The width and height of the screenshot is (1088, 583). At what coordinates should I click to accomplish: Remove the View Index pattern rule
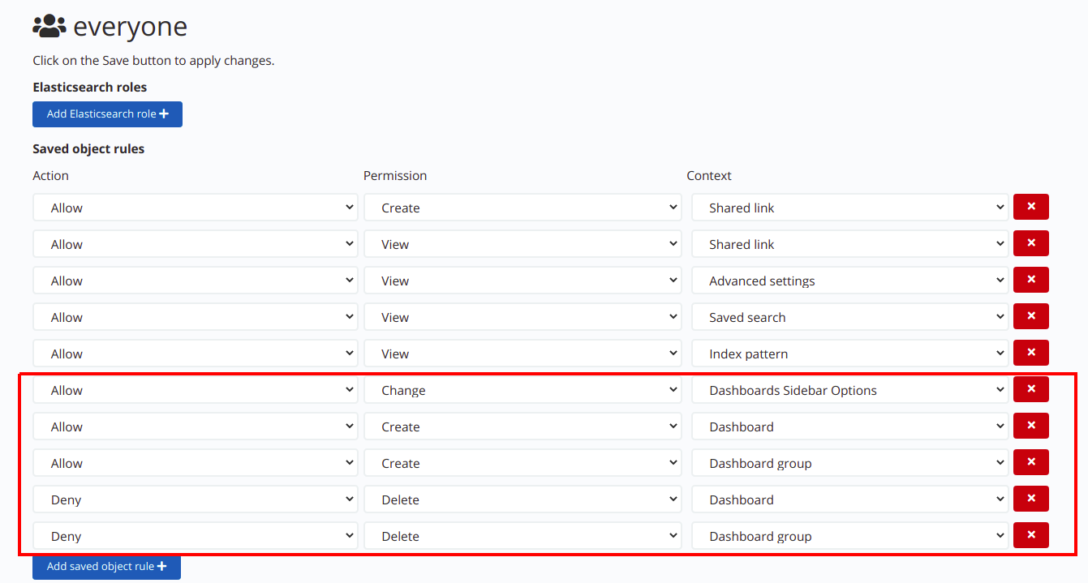[x=1030, y=353]
